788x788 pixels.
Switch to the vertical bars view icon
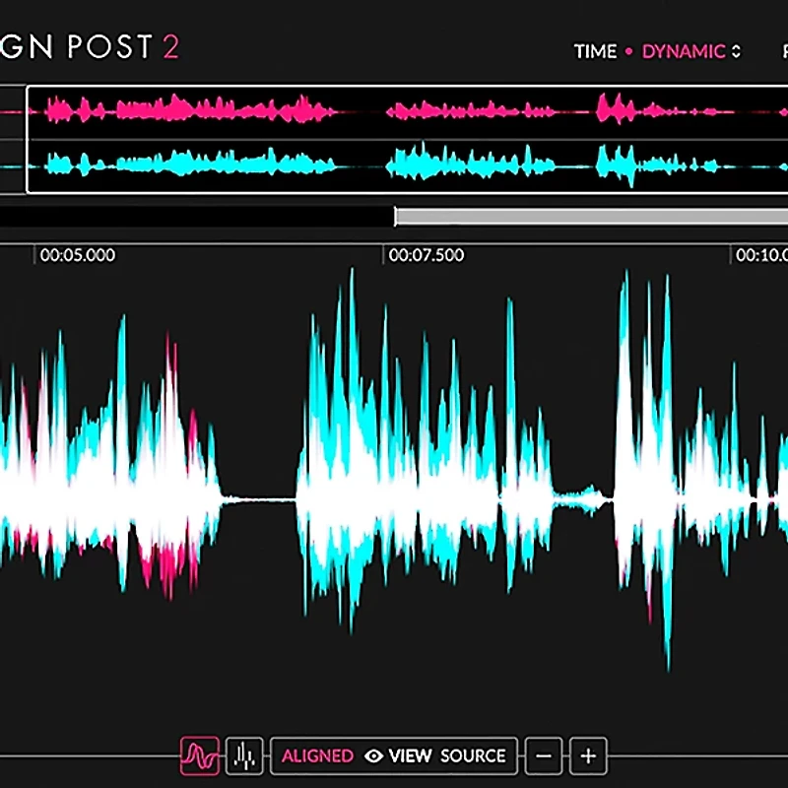pyautogui.click(x=243, y=755)
